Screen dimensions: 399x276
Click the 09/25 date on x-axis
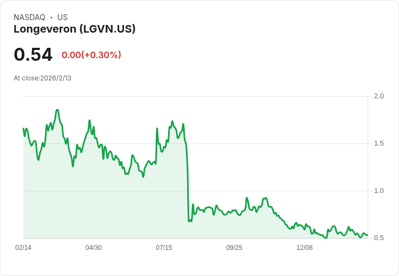click(234, 248)
